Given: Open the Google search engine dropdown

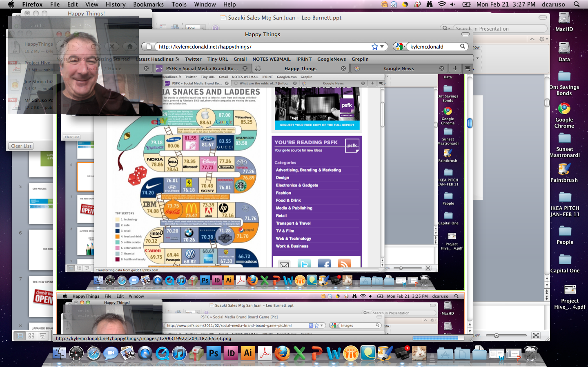Looking at the screenshot, I should pos(400,46).
